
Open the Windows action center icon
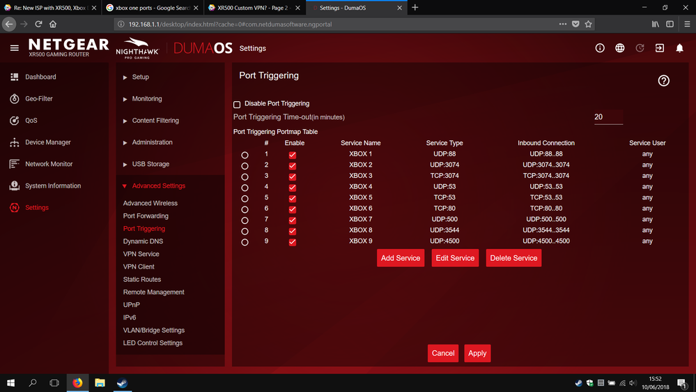(682, 383)
